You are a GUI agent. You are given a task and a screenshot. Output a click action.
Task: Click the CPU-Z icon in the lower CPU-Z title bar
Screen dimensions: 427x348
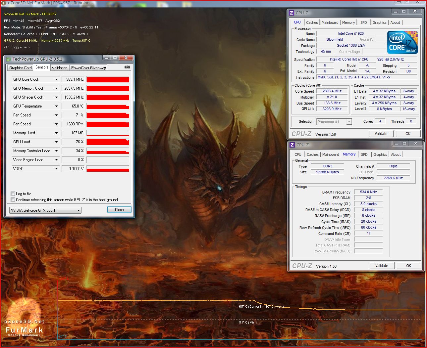[x=292, y=145]
